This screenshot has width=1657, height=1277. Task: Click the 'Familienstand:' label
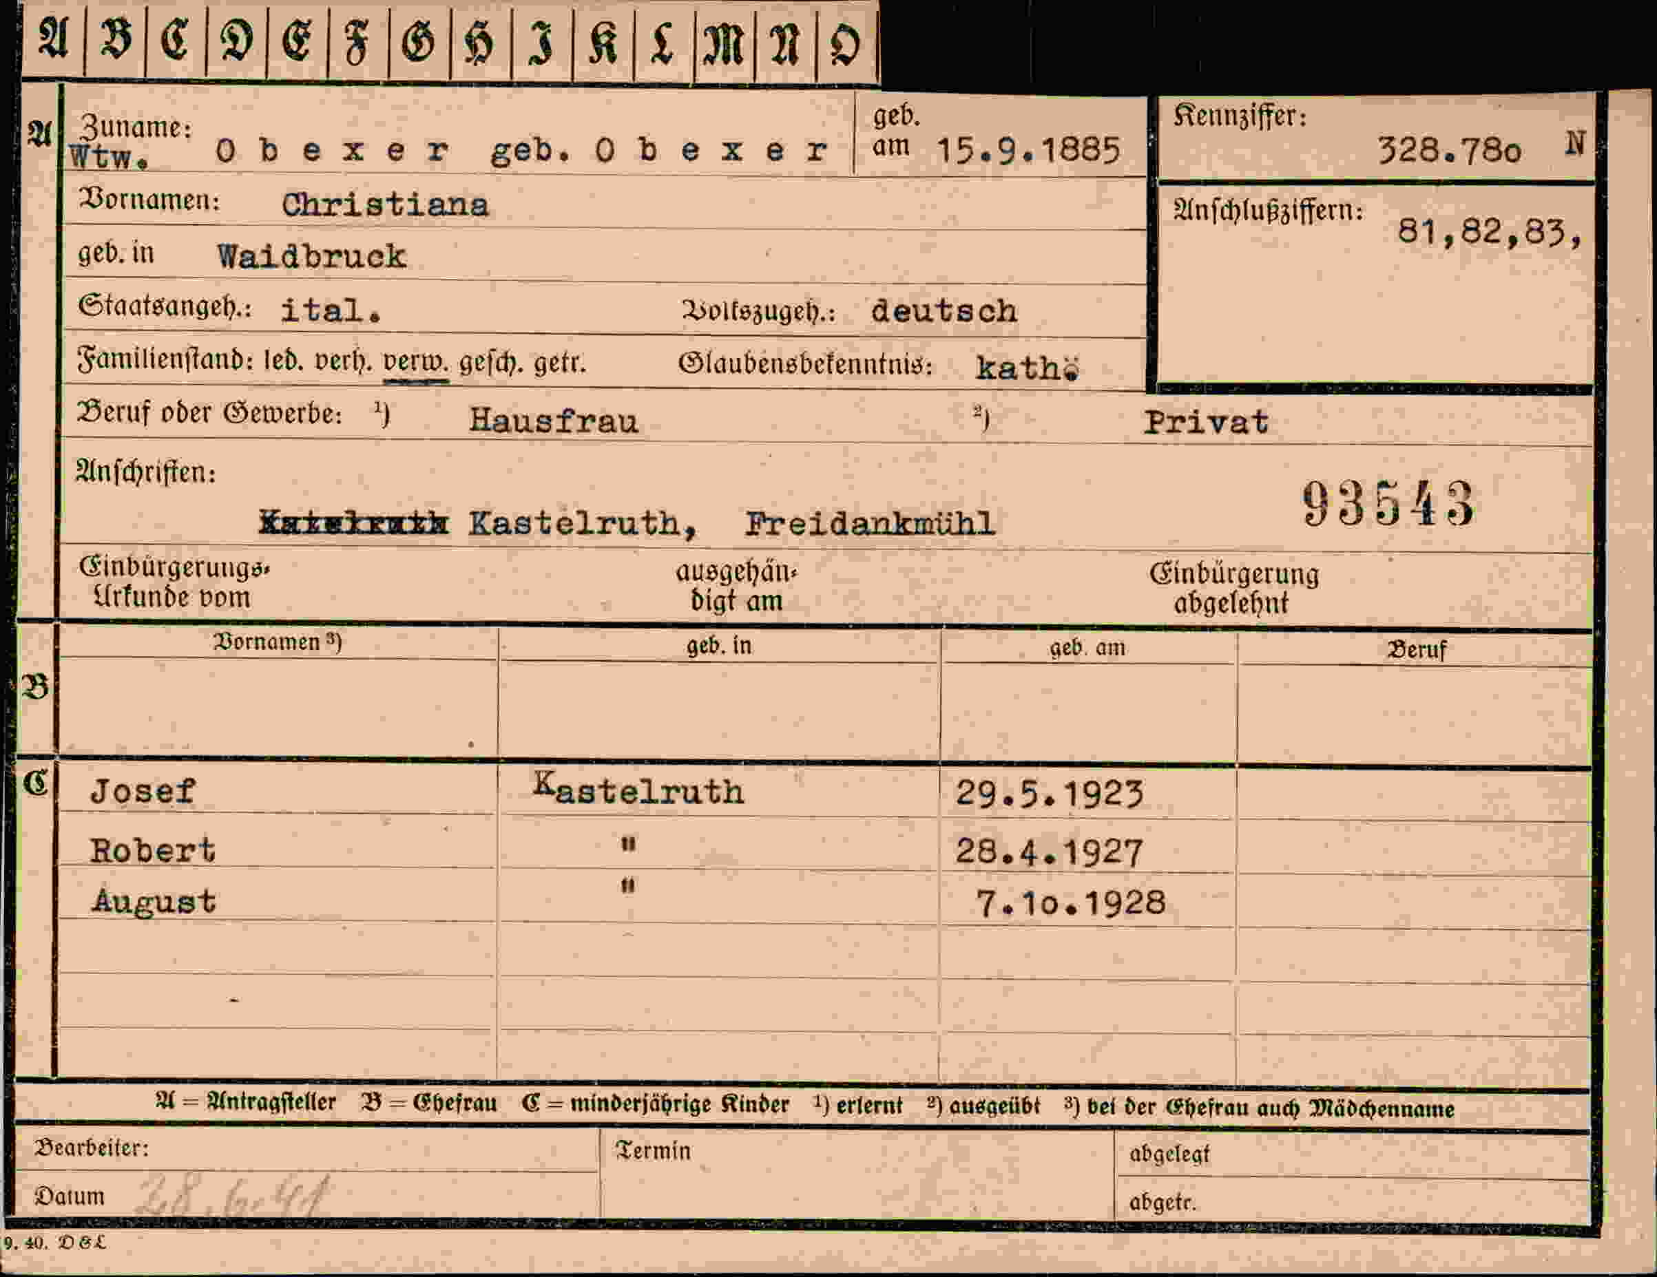tap(165, 359)
